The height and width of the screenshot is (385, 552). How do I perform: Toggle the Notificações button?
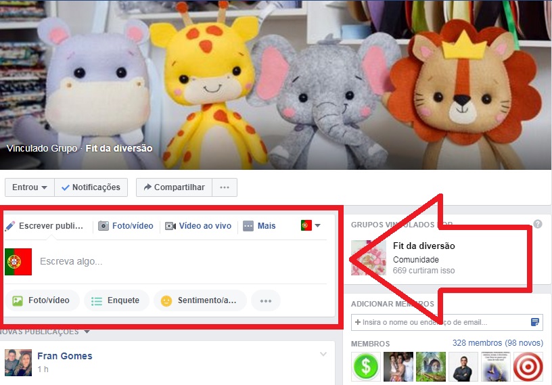[91, 187]
